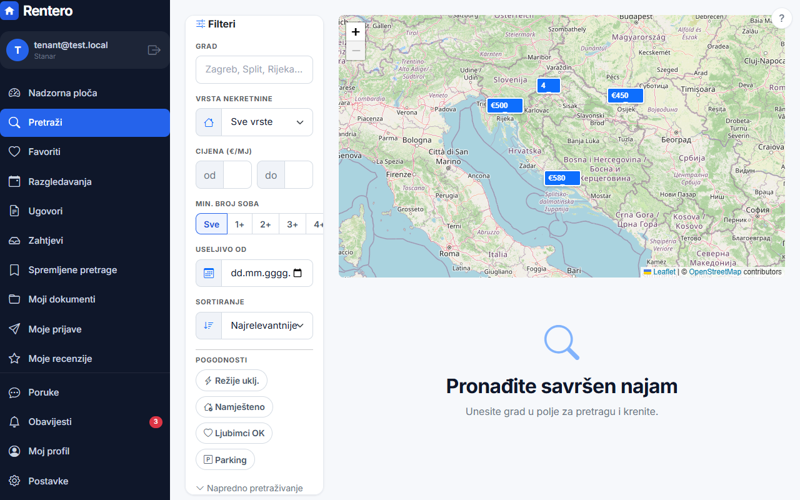Click the €450 map price marker
Screen dimensions: 800x500
pos(626,96)
